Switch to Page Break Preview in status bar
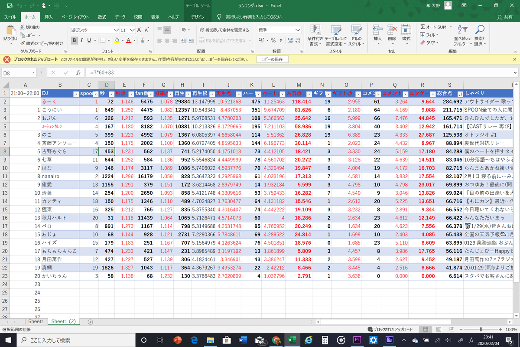The width and height of the screenshot is (520, 347). coord(451,330)
